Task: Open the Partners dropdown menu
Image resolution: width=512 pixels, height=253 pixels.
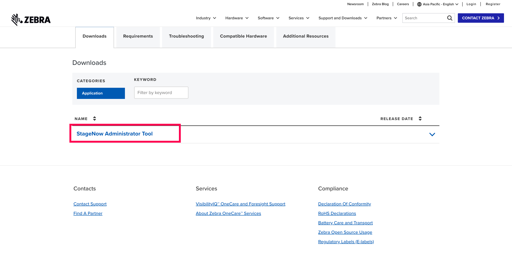Action: coord(387,18)
